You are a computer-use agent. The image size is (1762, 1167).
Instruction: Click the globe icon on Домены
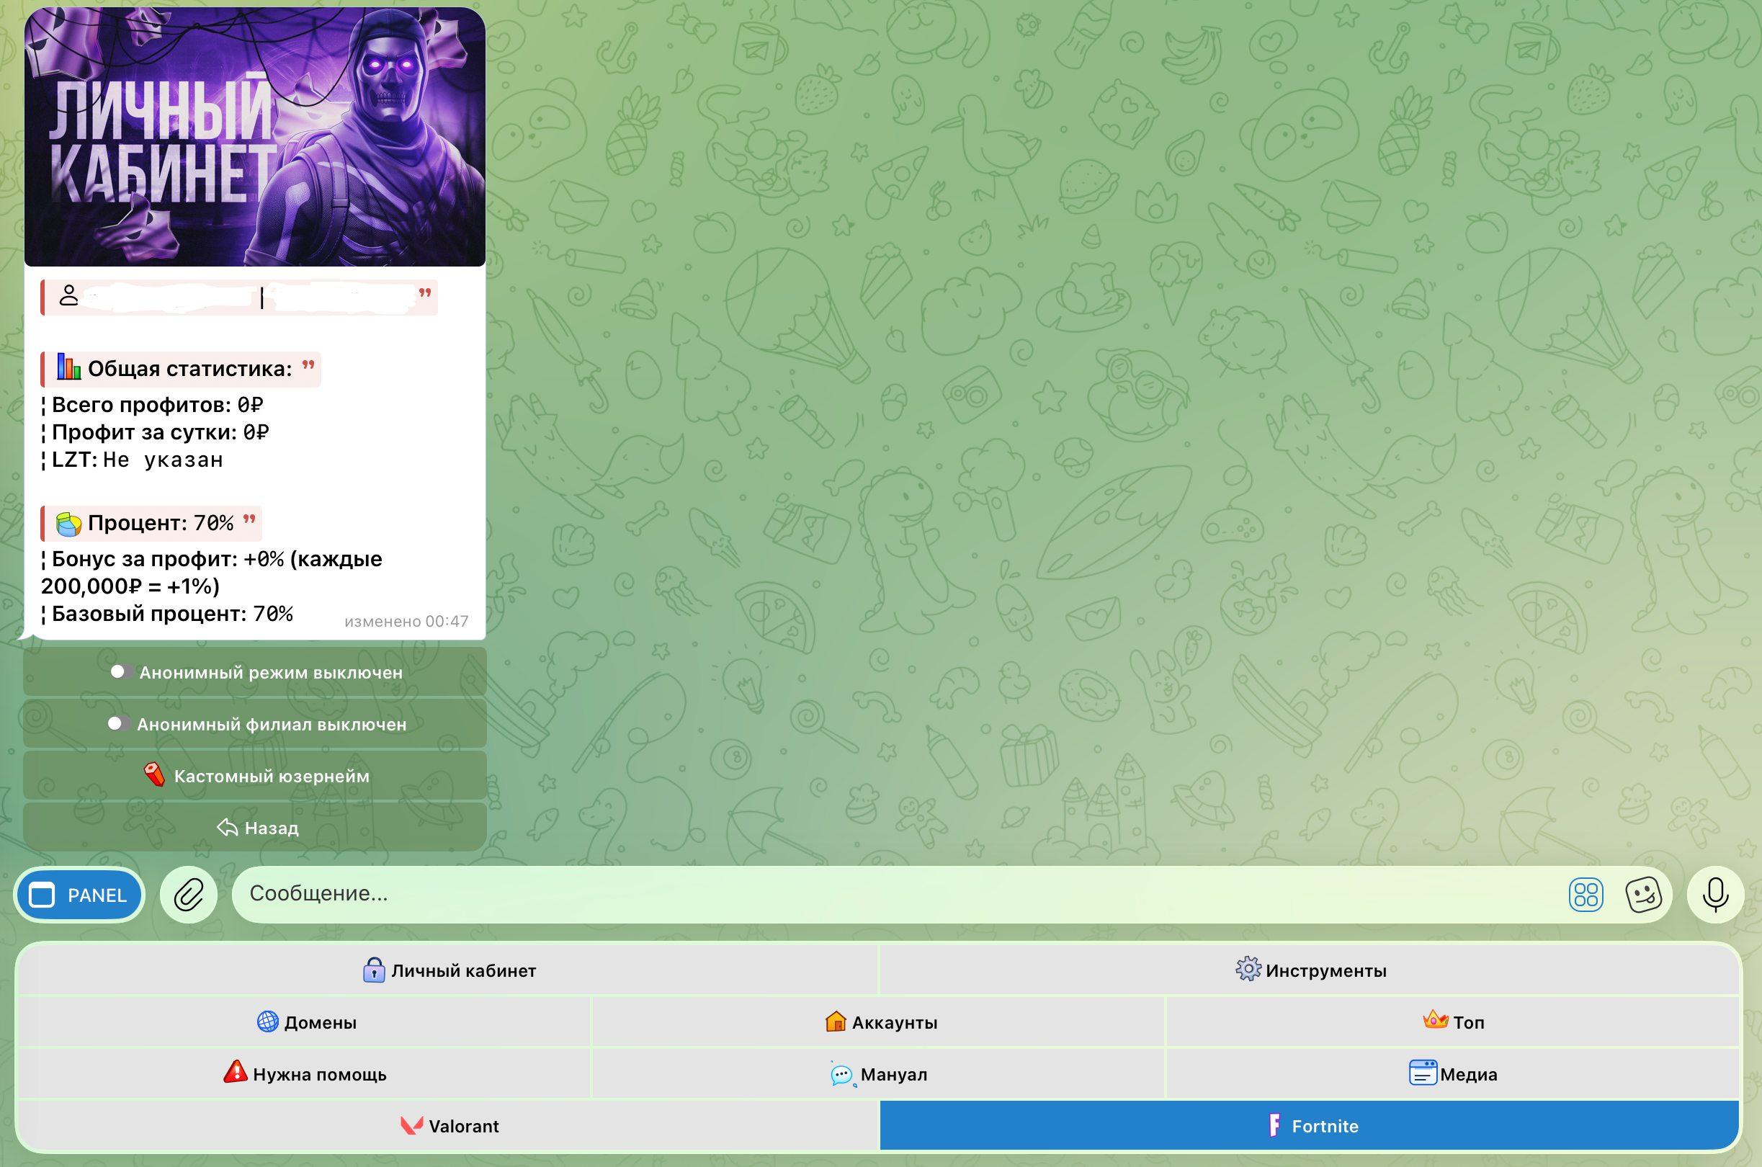tap(267, 1021)
